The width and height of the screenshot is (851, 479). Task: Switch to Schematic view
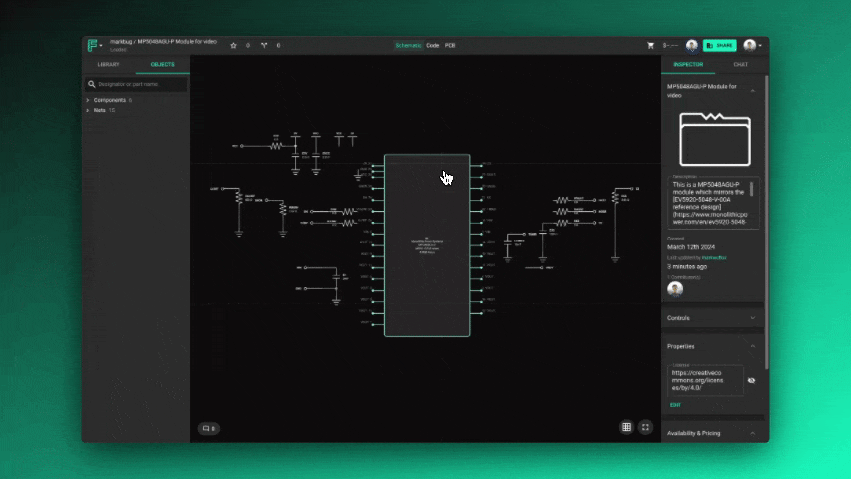coord(408,46)
